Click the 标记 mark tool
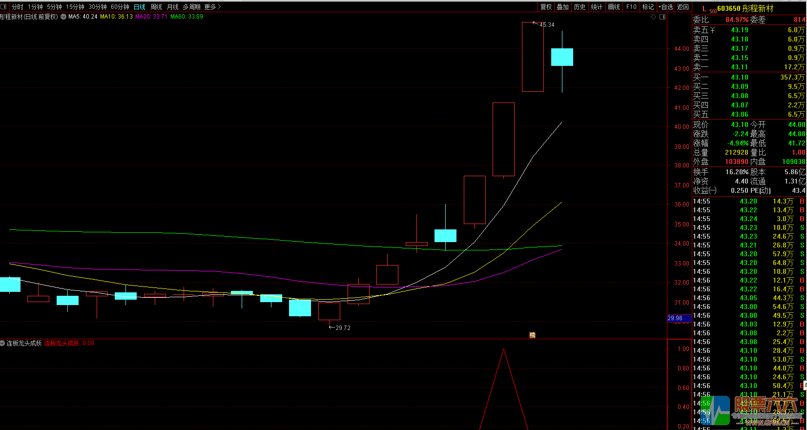 pyautogui.click(x=648, y=7)
